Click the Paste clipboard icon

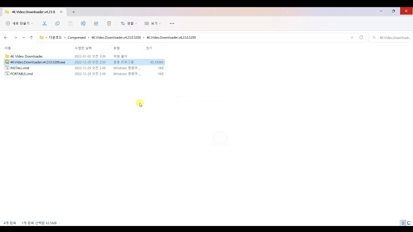pos(70,23)
